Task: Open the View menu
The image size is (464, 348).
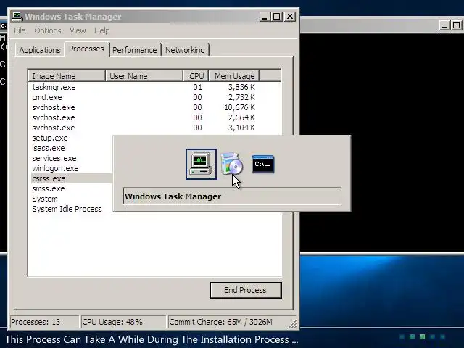Action: [x=78, y=30]
